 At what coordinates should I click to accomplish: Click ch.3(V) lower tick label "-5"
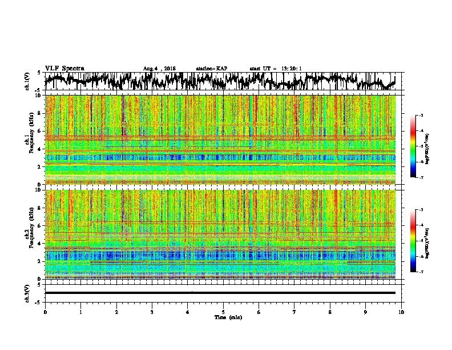point(38,303)
